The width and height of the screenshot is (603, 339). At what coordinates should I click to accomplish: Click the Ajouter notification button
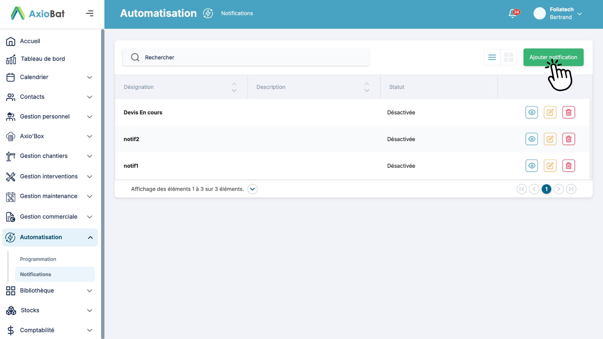coord(553,57)
